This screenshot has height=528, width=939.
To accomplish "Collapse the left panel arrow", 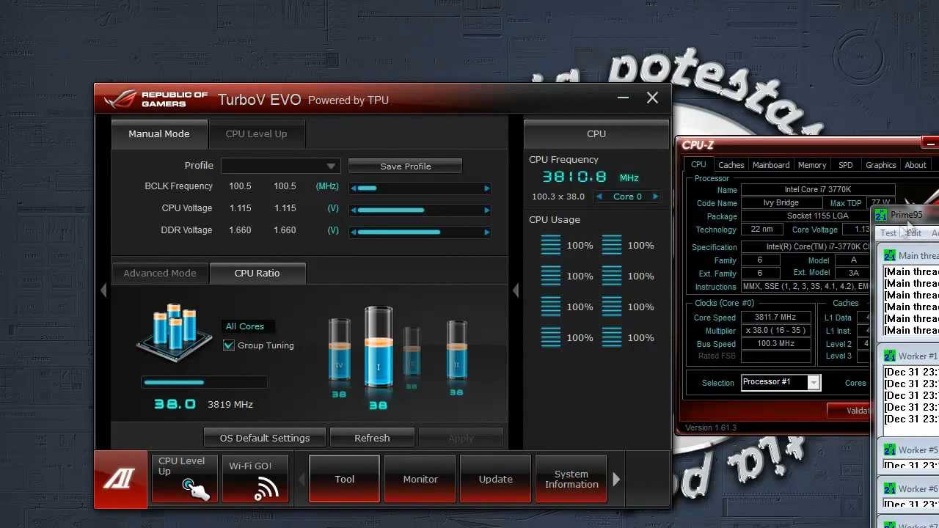I will tap(103, 290).
